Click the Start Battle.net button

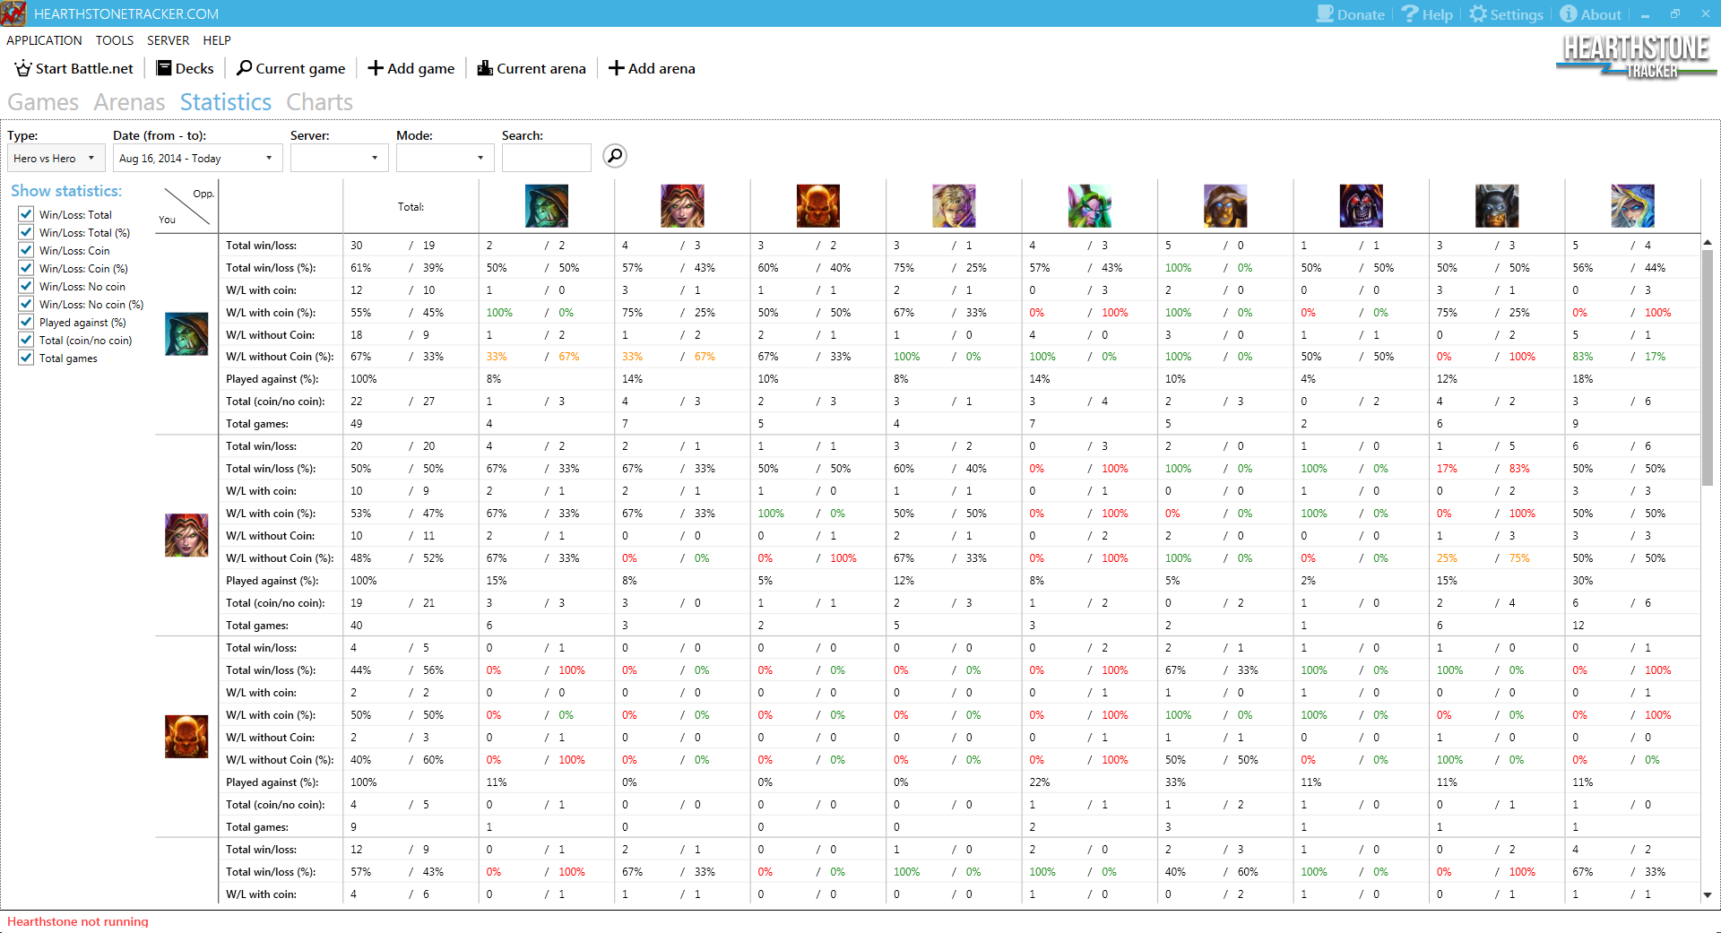click(74, 69)
